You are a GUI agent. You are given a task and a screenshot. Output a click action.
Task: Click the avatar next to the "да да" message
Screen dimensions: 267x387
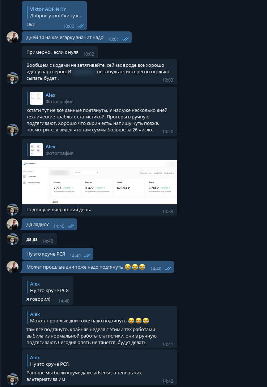12,239
